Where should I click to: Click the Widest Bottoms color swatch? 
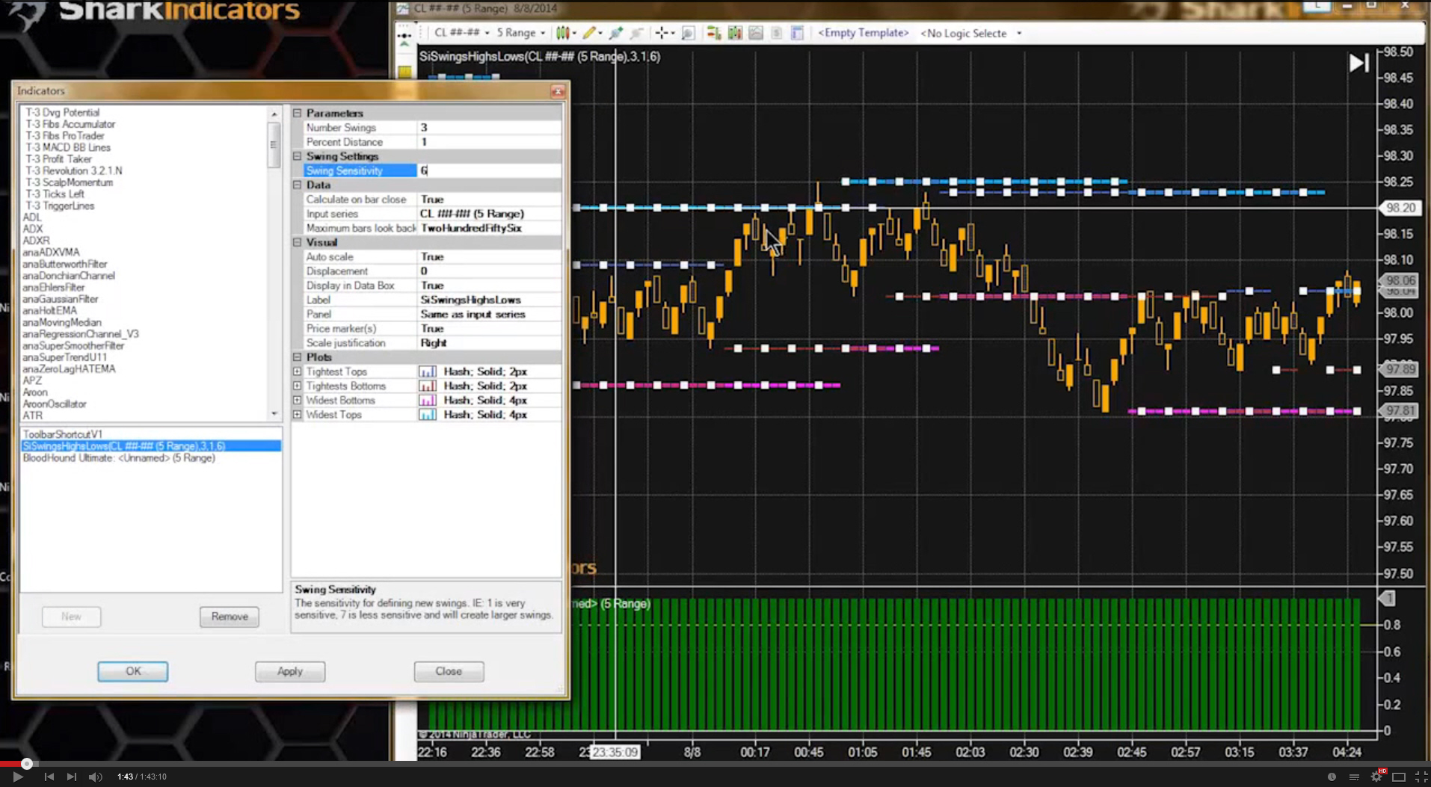coord(428,400)
